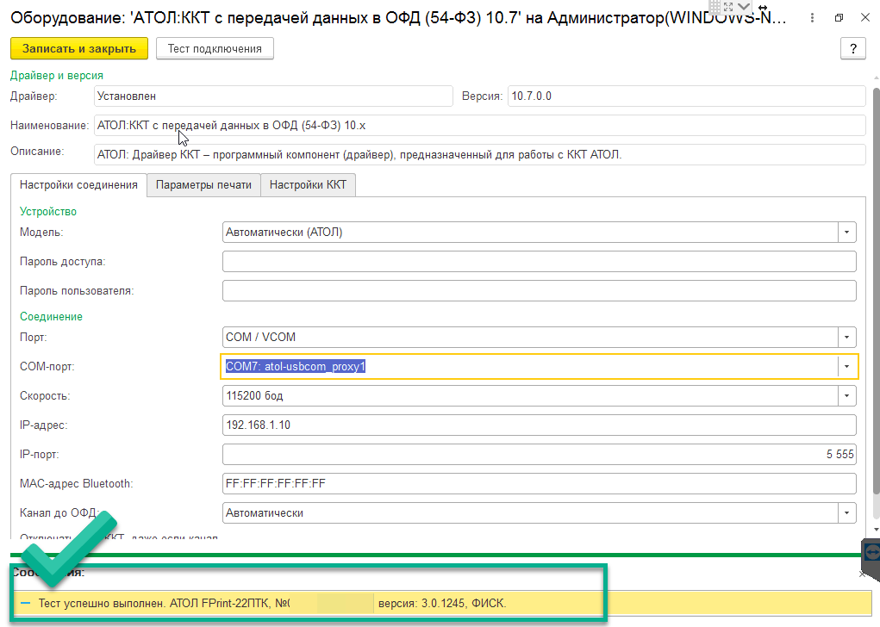Click the restore window icon in title bar
880x627 pixels.
(839, 18)
